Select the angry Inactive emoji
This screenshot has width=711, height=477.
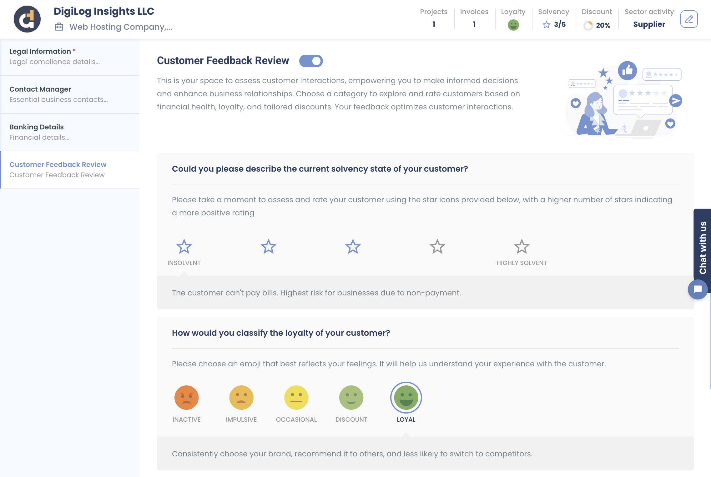click(x=186, y=397)
